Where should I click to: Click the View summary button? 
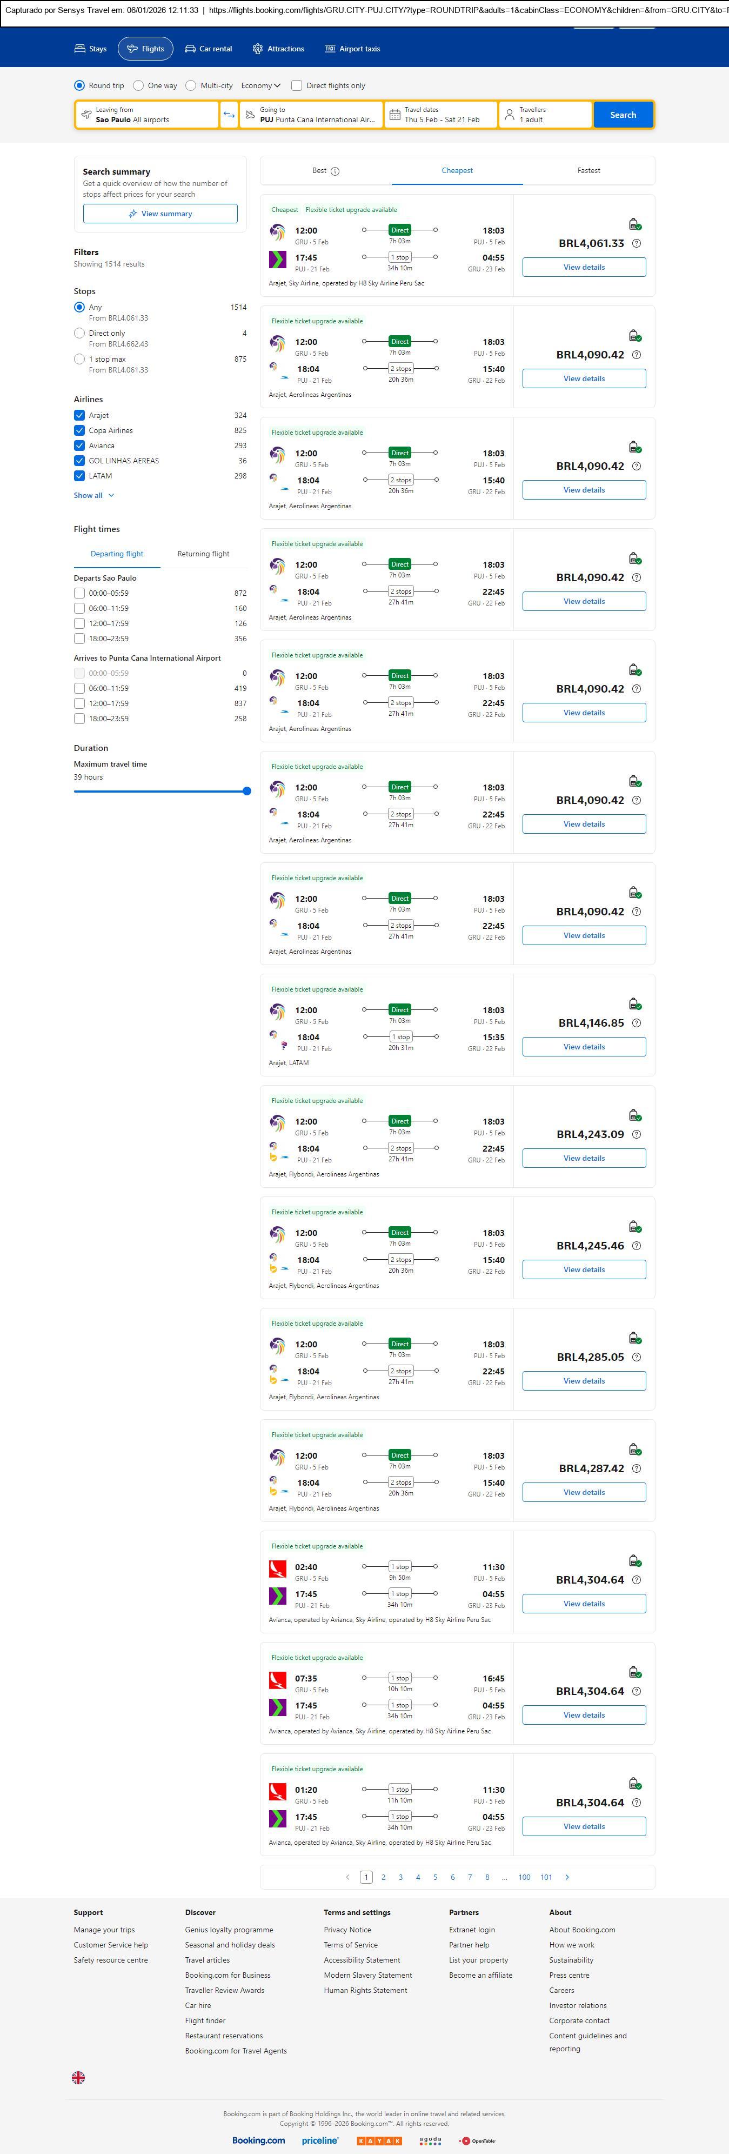click(159, 214)
